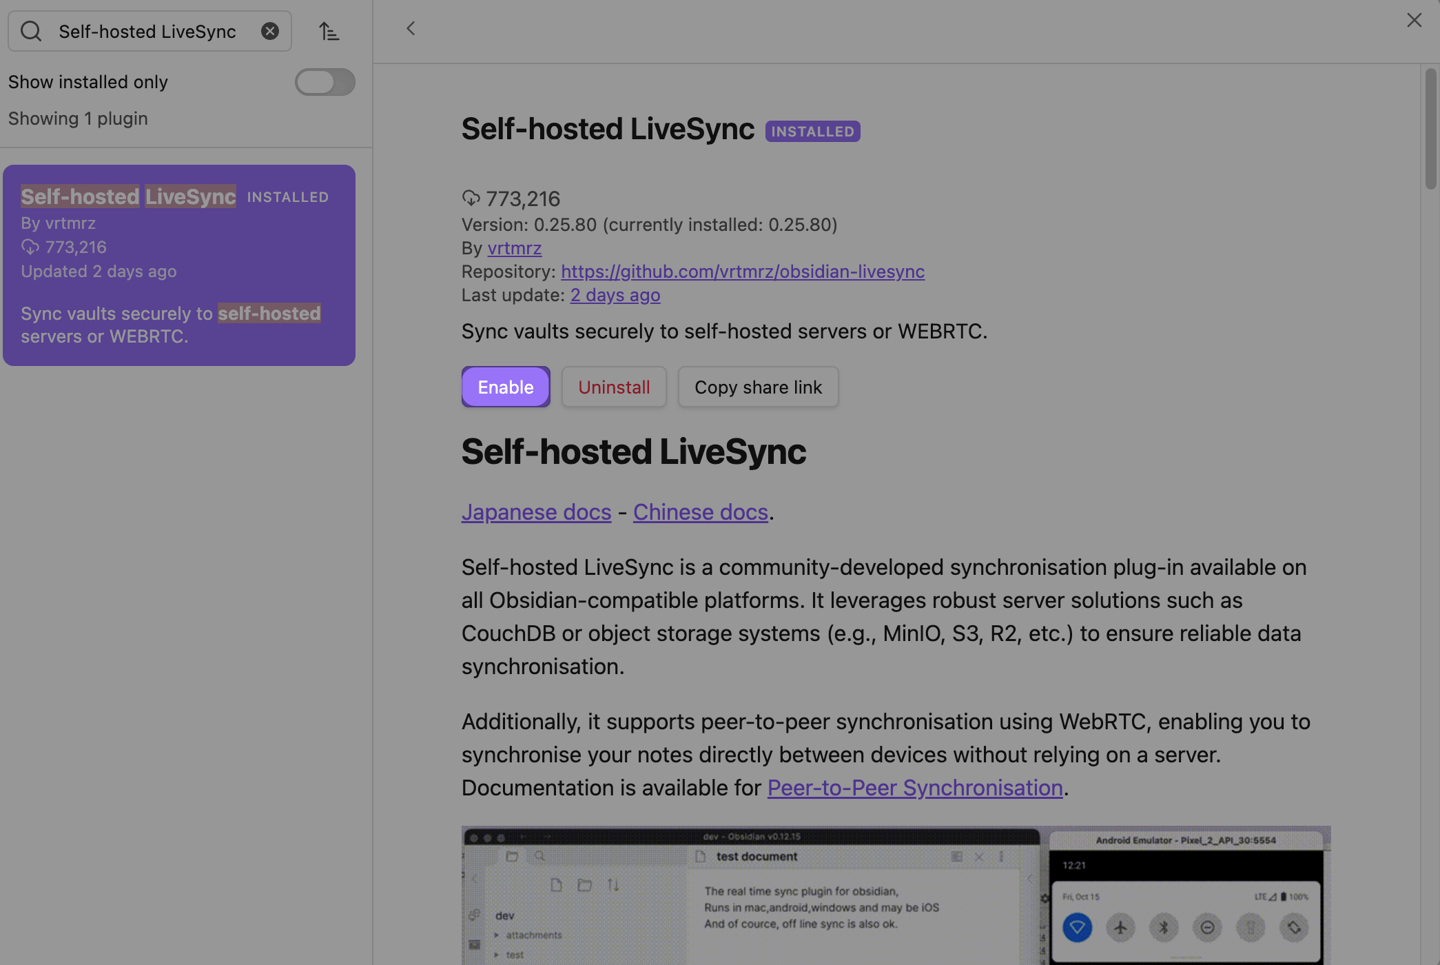
Task: Click the Showing 1 plugin text
Action: click(x=78, y=119)
